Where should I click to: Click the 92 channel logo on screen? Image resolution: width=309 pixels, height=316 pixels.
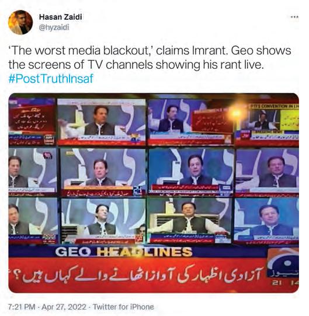tap(140, 238)
